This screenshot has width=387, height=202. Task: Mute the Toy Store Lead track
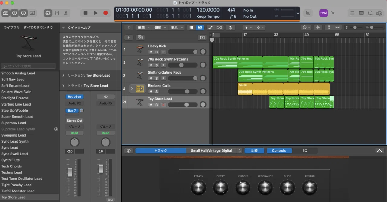[x=151, y=105]
